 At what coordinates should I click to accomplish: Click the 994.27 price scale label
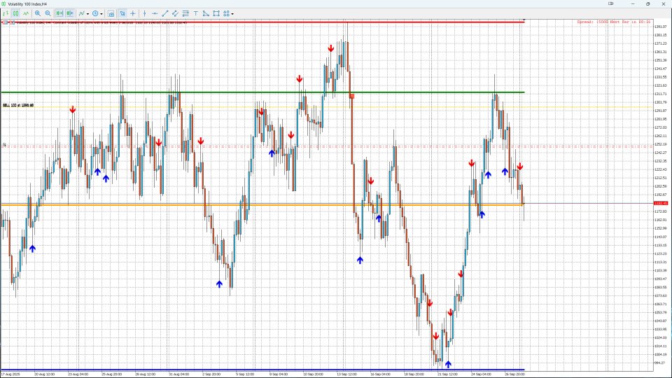tap(660, 363)
